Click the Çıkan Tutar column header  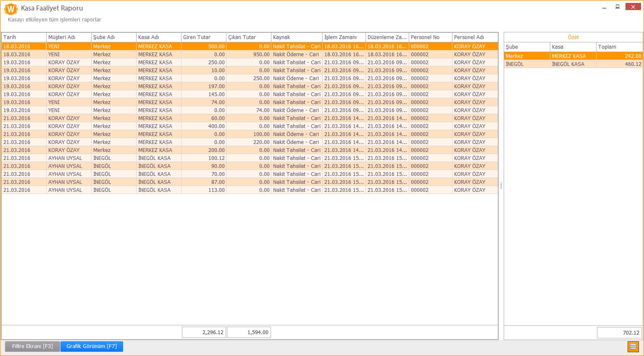[248, 37]
